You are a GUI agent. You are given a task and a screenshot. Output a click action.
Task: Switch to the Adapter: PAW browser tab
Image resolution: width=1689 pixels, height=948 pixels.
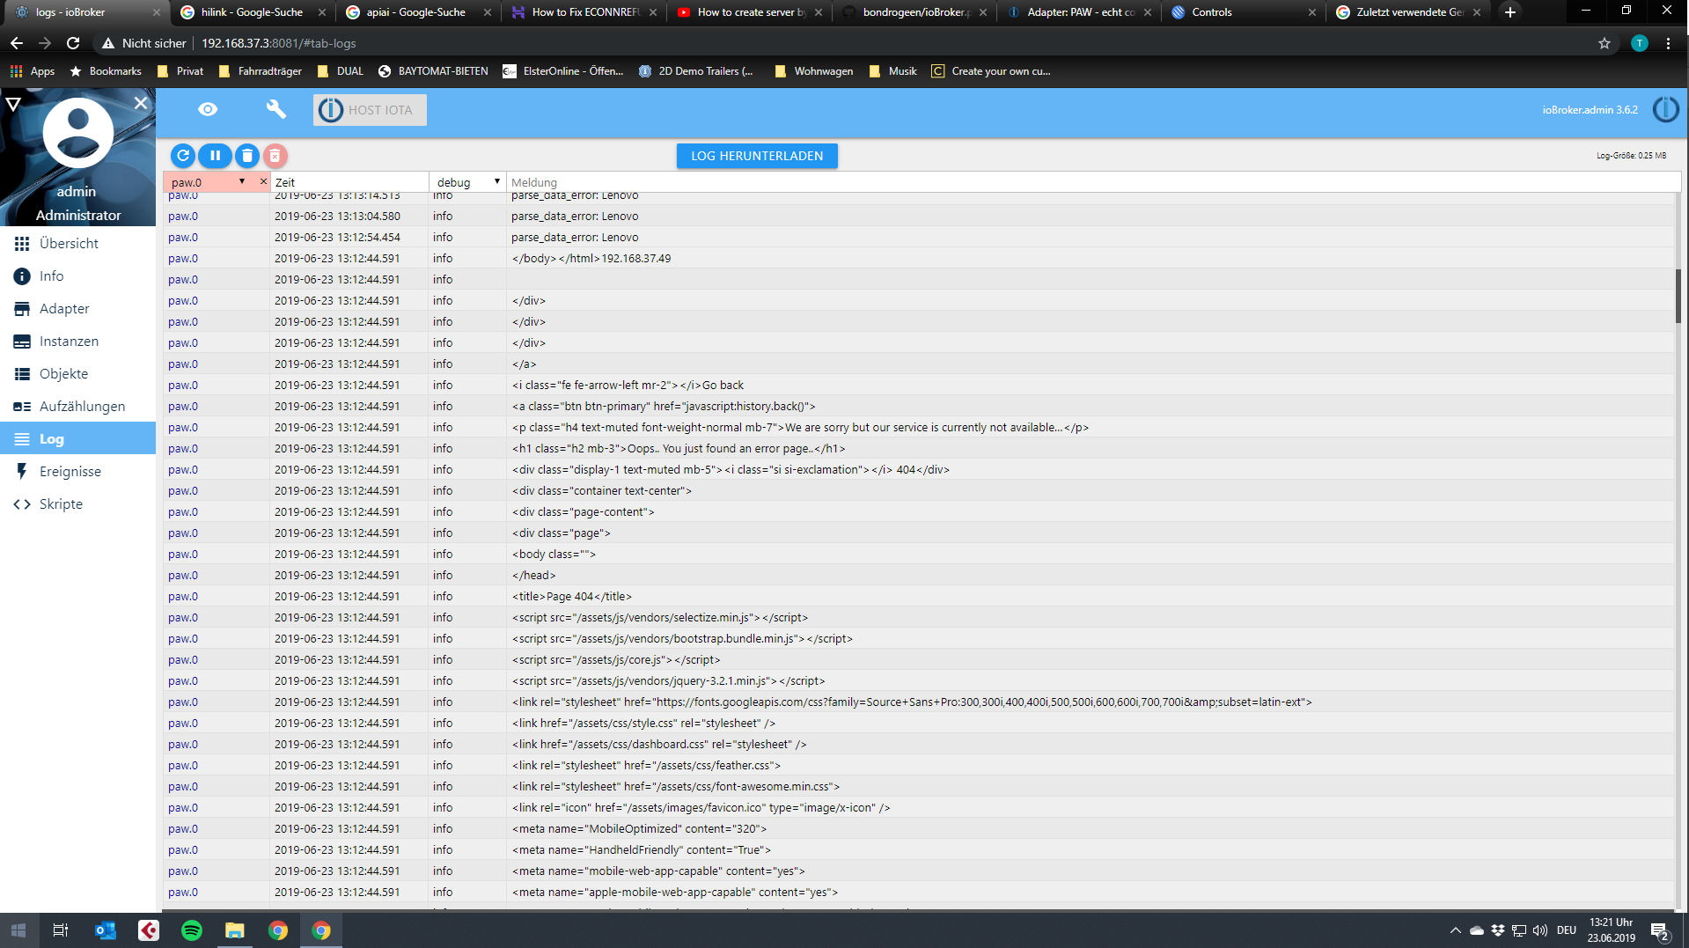(1080, 12)
